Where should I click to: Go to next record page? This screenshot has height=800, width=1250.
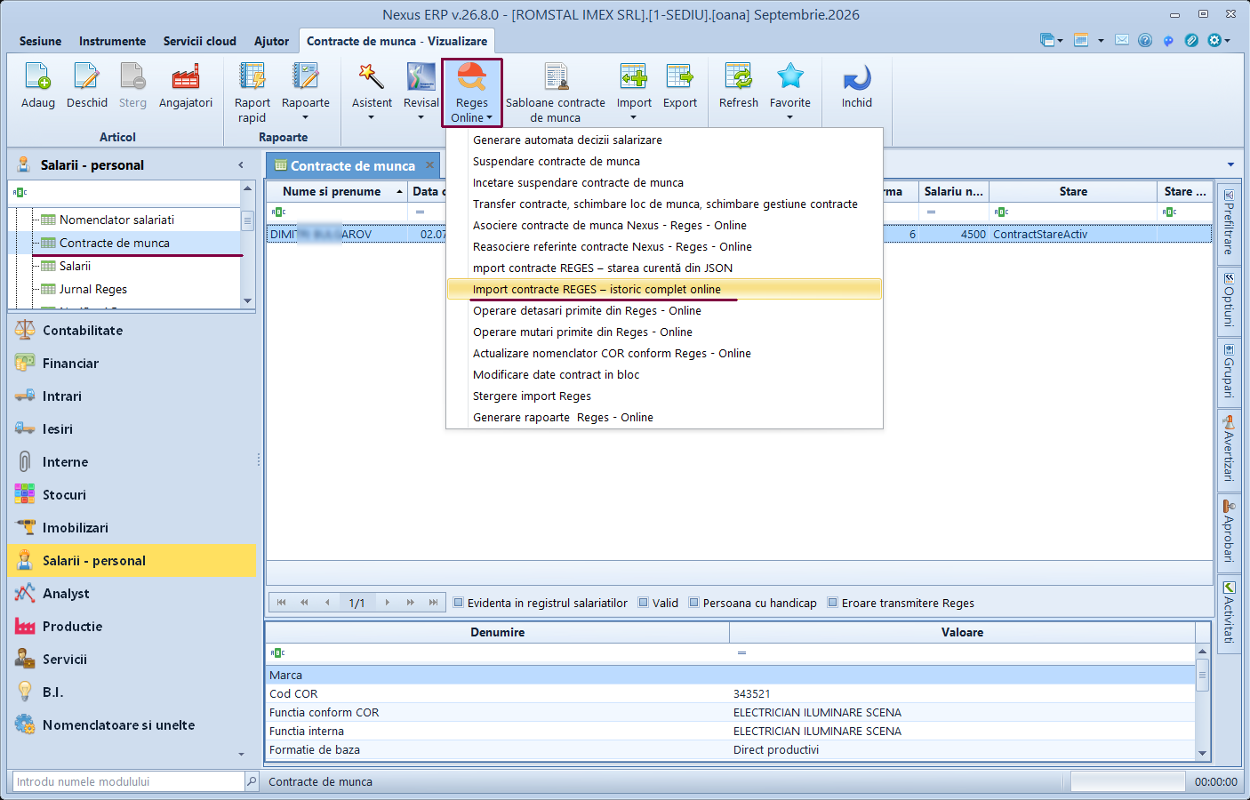388,603
